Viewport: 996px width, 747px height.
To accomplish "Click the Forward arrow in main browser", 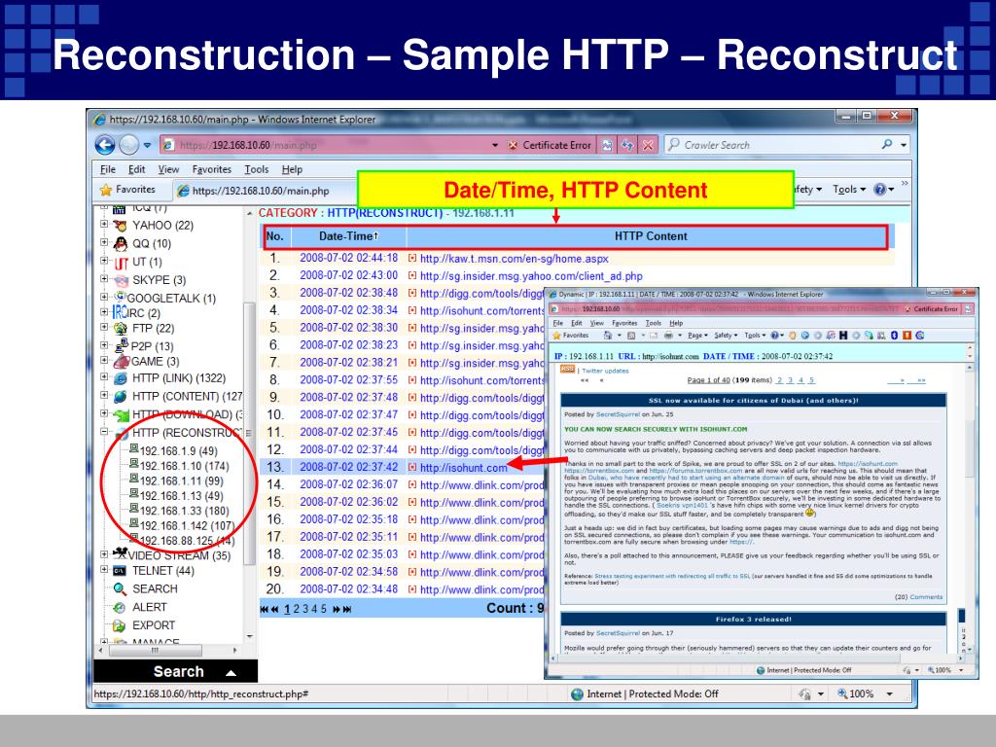I will (129, 145).
